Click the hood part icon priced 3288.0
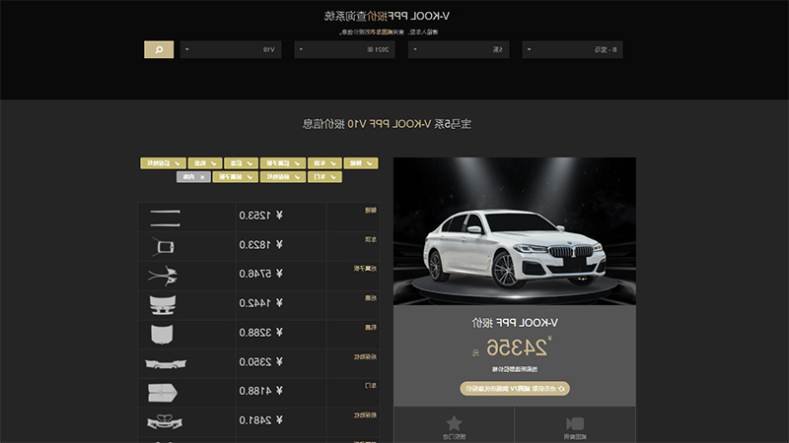Image resolution: width=789 pixels, height=443 pixels. pyautogui.click(x=162, y=335)
